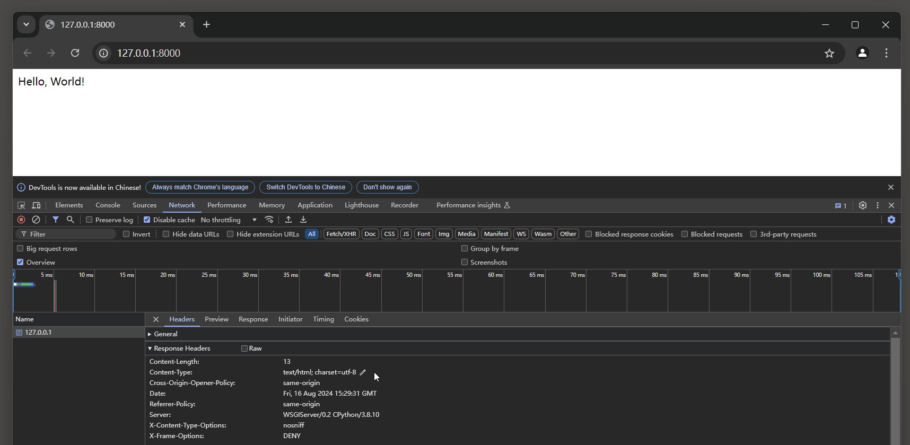Open network search magnifier

tap(70, 220)
